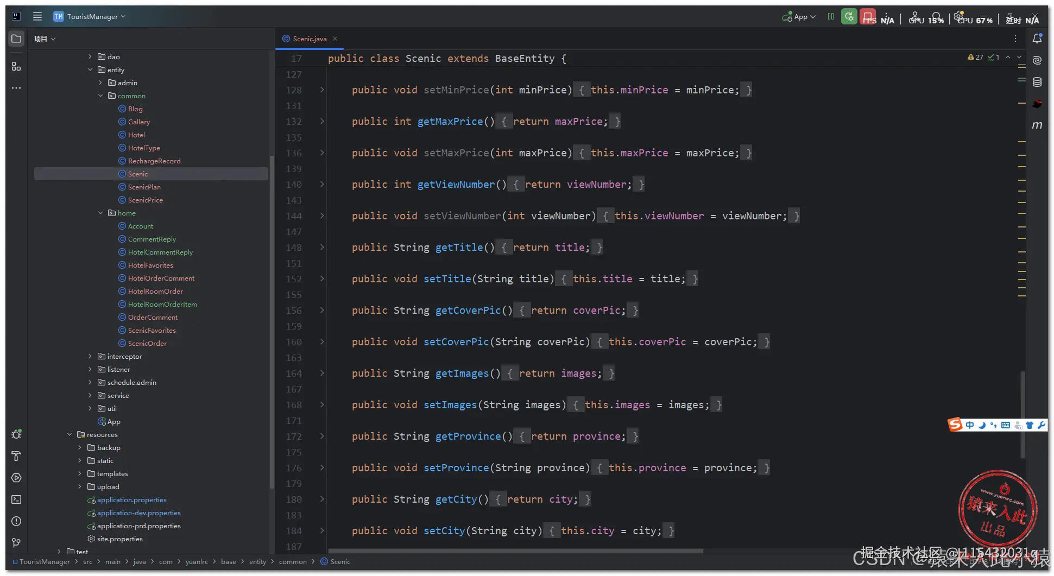Open the Project tool window folder icon

pyautogui.click(x=16, y=39)
